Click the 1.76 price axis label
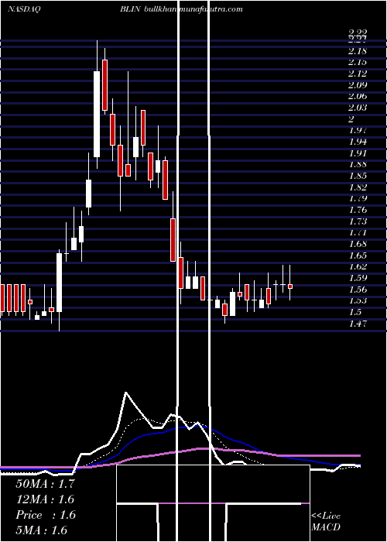 point(358,210)
